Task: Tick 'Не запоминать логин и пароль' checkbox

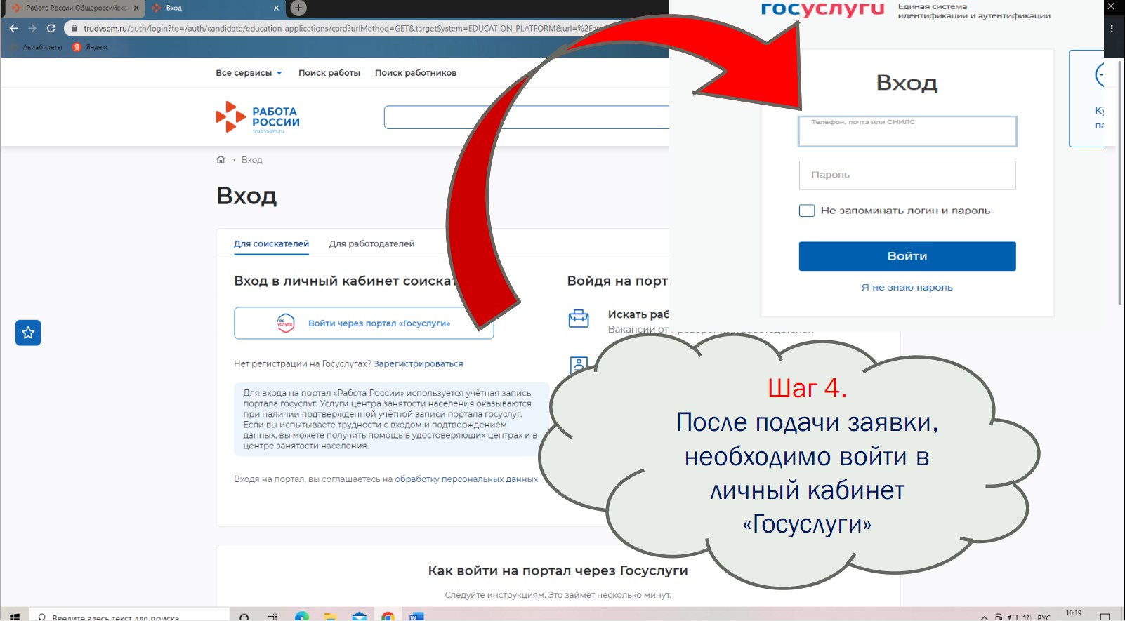Action: pos(807,211)
